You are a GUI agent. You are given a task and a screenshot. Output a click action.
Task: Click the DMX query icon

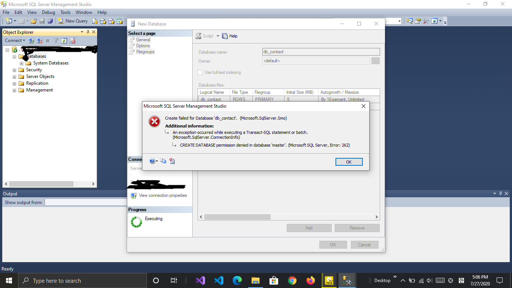(x=111, y=21)
